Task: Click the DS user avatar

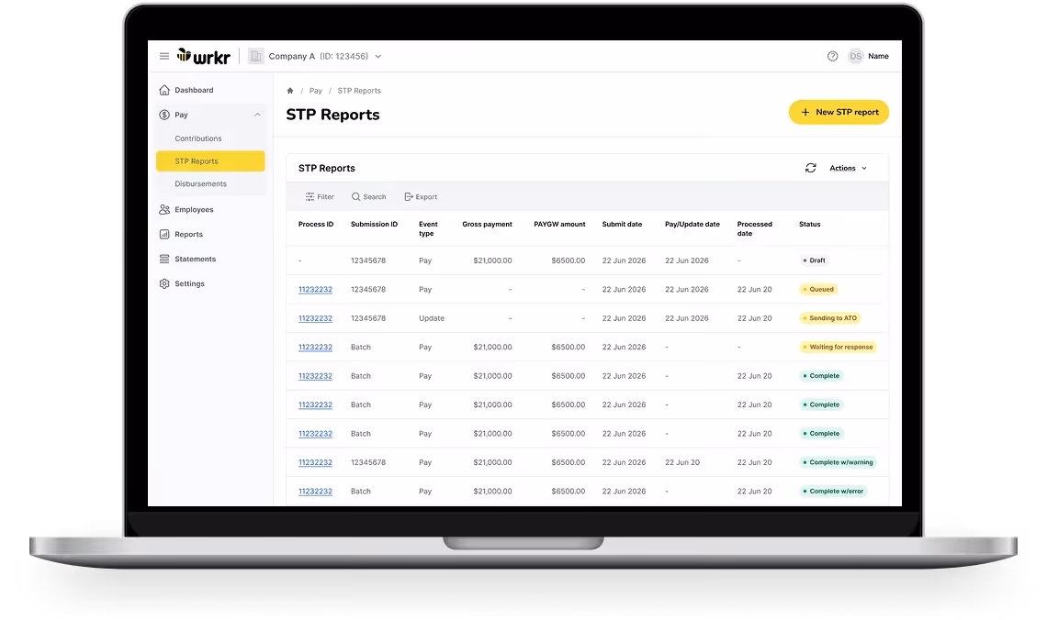Action: click(x=855, y=56)
